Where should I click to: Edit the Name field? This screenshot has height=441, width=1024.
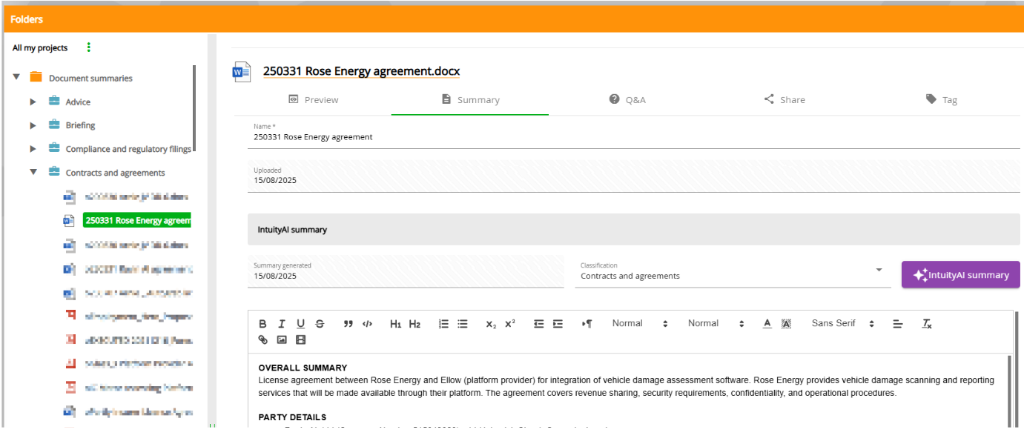[x=634, y=134]
